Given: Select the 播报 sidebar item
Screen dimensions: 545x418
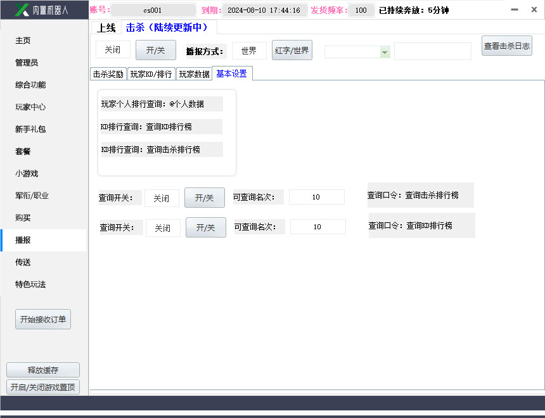Looking at the screenshot, I should tap(44, 240).
